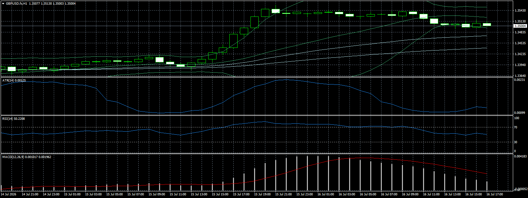Click the 14 Jul 21:00 time label
Viewport: 528px width, 198px height.
(x=30, y=194)
